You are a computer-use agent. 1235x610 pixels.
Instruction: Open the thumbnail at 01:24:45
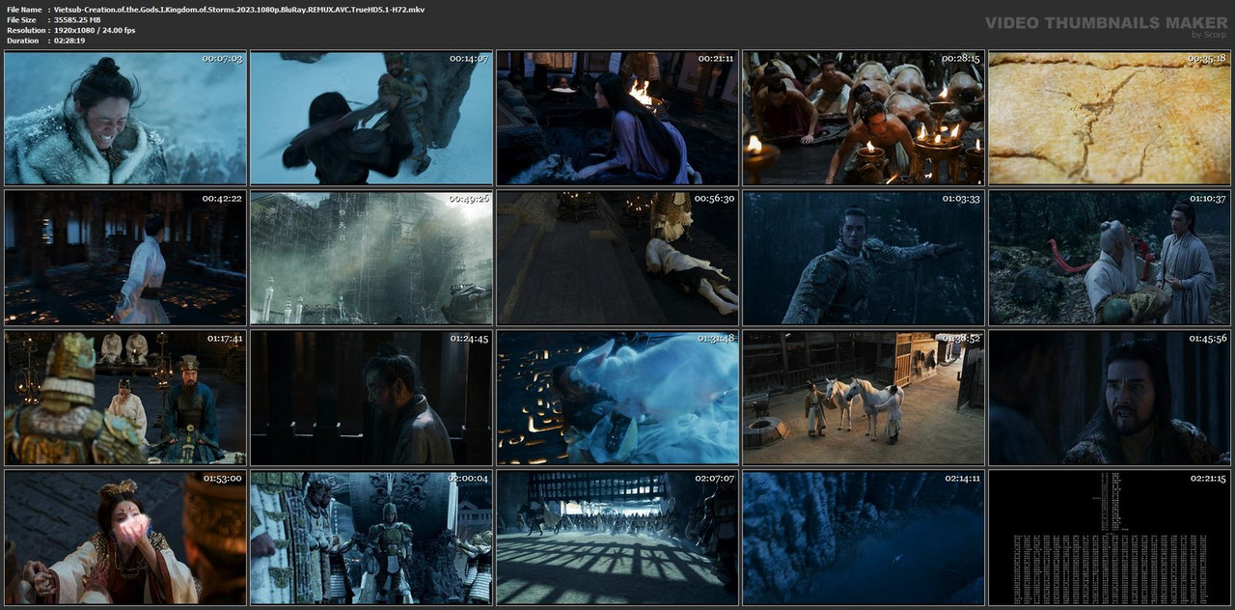(x=371, y=398)
